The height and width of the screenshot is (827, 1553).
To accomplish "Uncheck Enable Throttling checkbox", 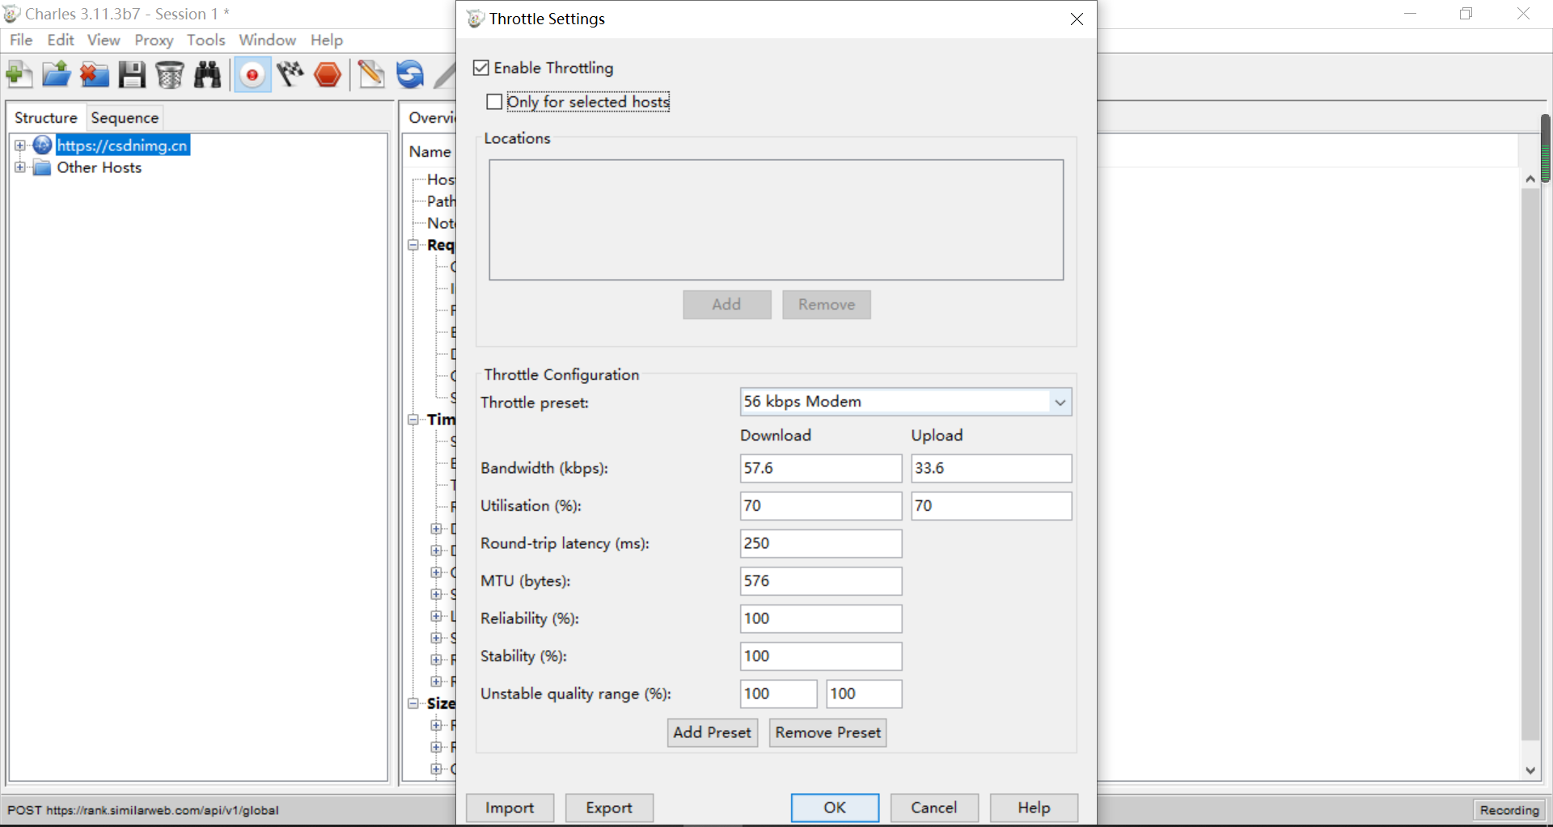I will tap(481, 68).
